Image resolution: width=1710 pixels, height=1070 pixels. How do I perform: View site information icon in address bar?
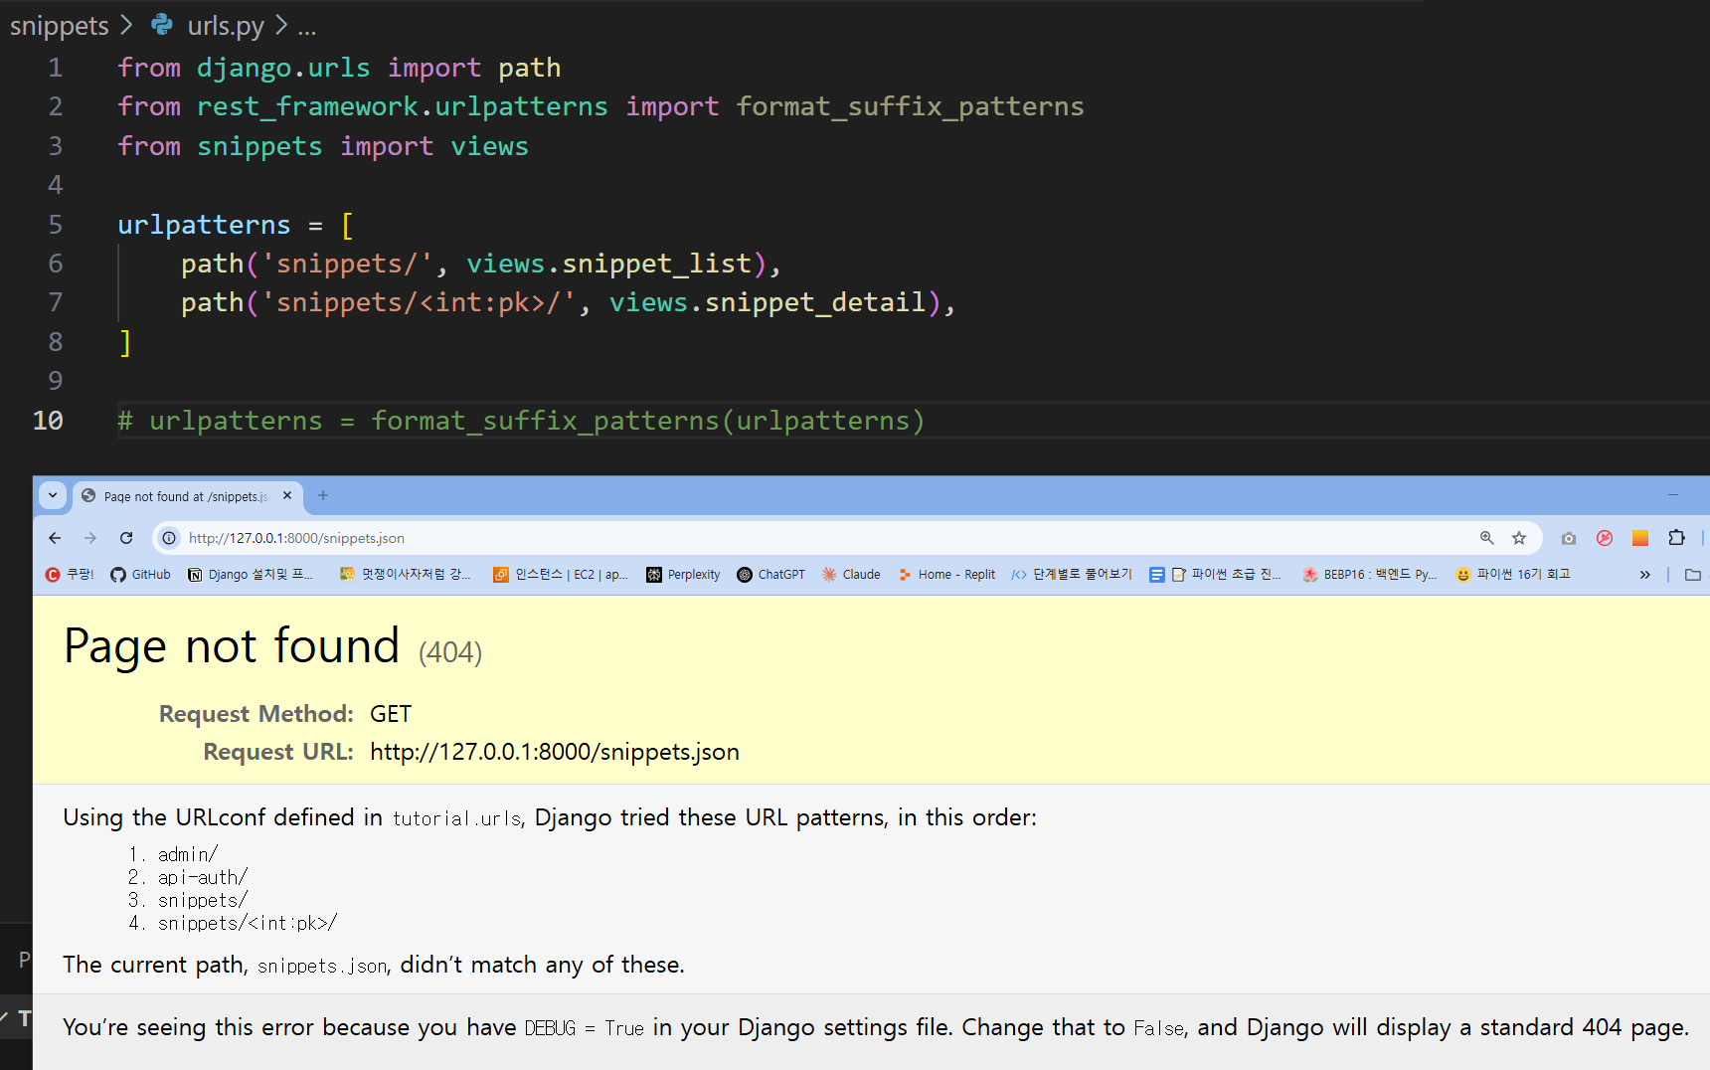pyautogui.click(x=170, y=538)
